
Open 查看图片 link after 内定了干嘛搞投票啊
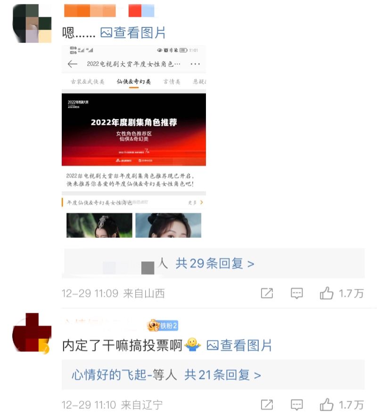(239, 345)
